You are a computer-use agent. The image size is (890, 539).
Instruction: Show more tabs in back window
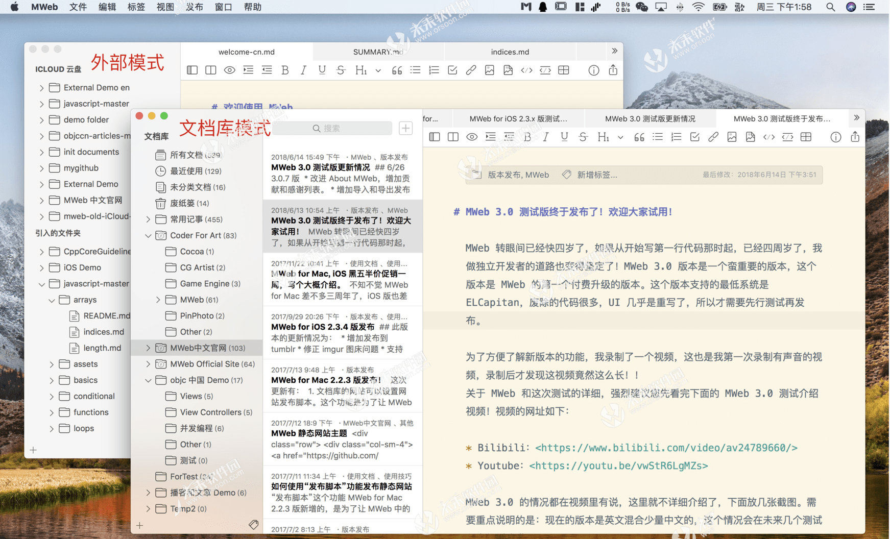click(615, 51)
